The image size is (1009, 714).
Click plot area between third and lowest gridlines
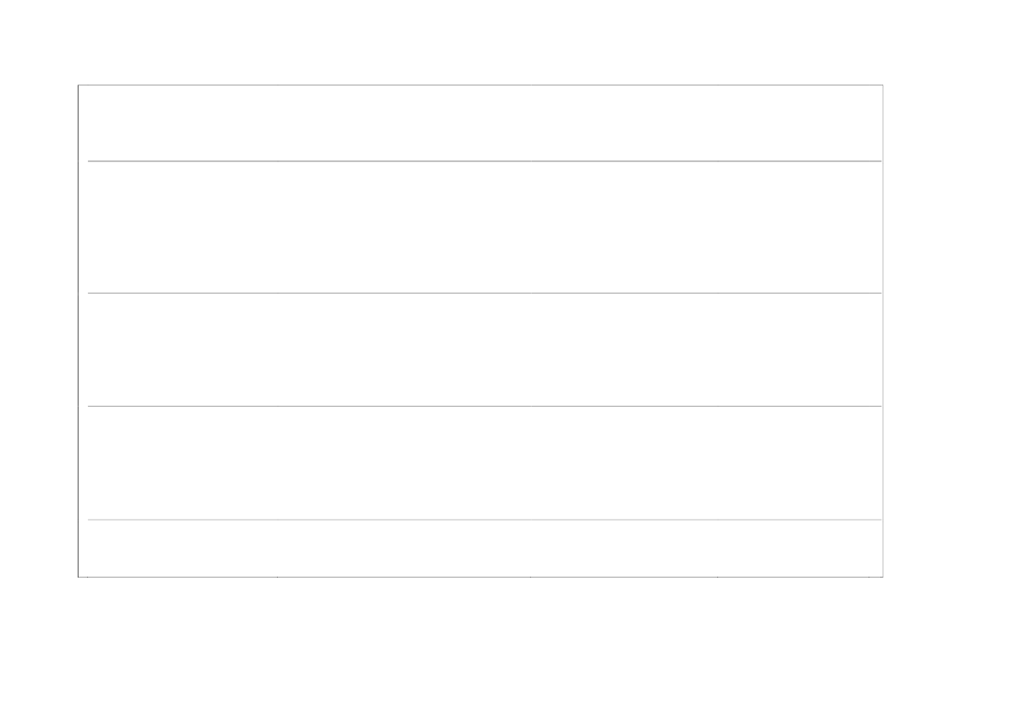[x=484, y=463]
